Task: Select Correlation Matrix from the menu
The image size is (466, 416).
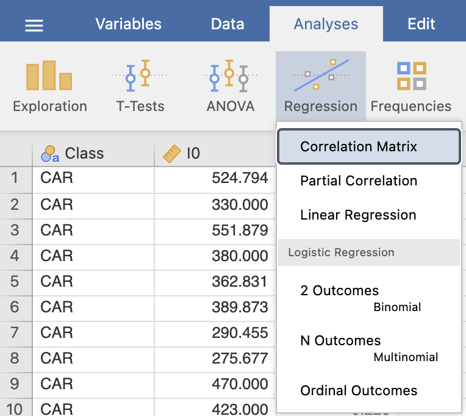Action: [369, 146]
